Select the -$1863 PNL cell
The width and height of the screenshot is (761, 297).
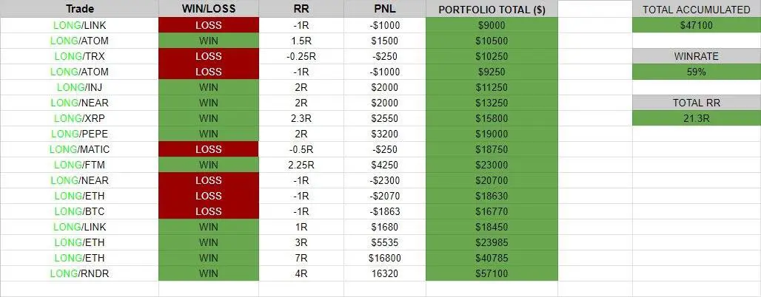click(385, 211)
